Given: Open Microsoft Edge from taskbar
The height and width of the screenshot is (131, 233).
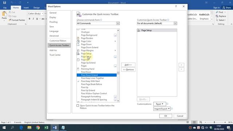Looking at the screenshot, I should 21,128.
